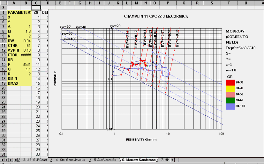This screenshot has height=164, width=264.
Task: Jump to the last sheet tab
Action: pos(15,160)
